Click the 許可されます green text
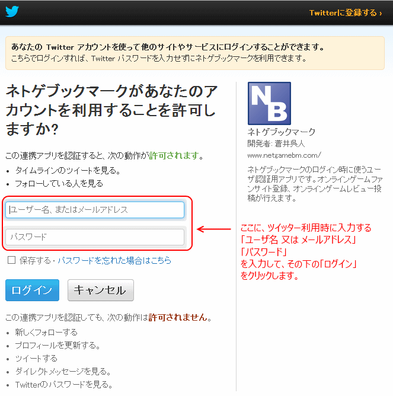This screenshot has width=393, height=396. [x=174, y=155]
